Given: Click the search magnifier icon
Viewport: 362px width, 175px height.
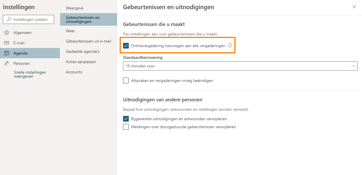Looking at the screenshot, I should (9, 19).
